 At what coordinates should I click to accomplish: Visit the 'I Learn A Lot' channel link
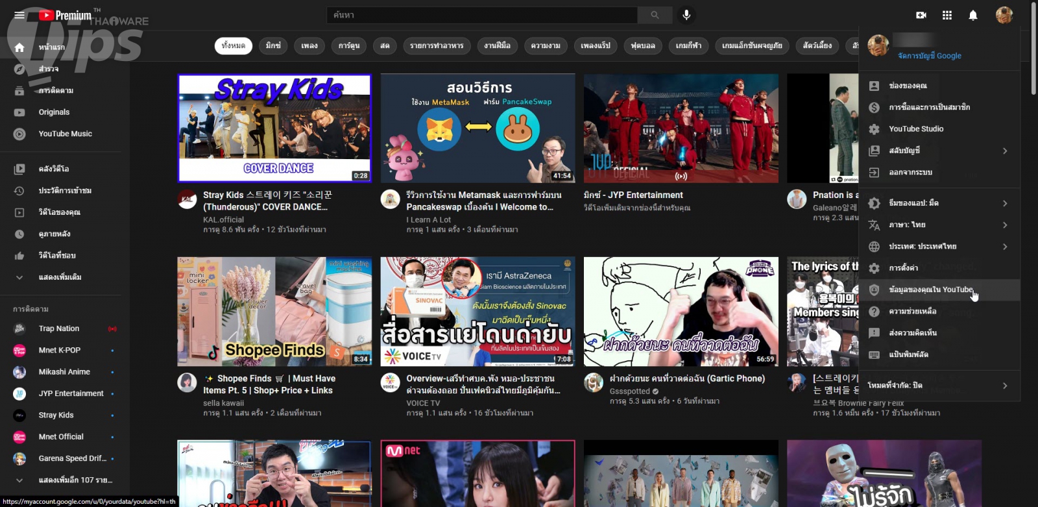pos(429,220)
